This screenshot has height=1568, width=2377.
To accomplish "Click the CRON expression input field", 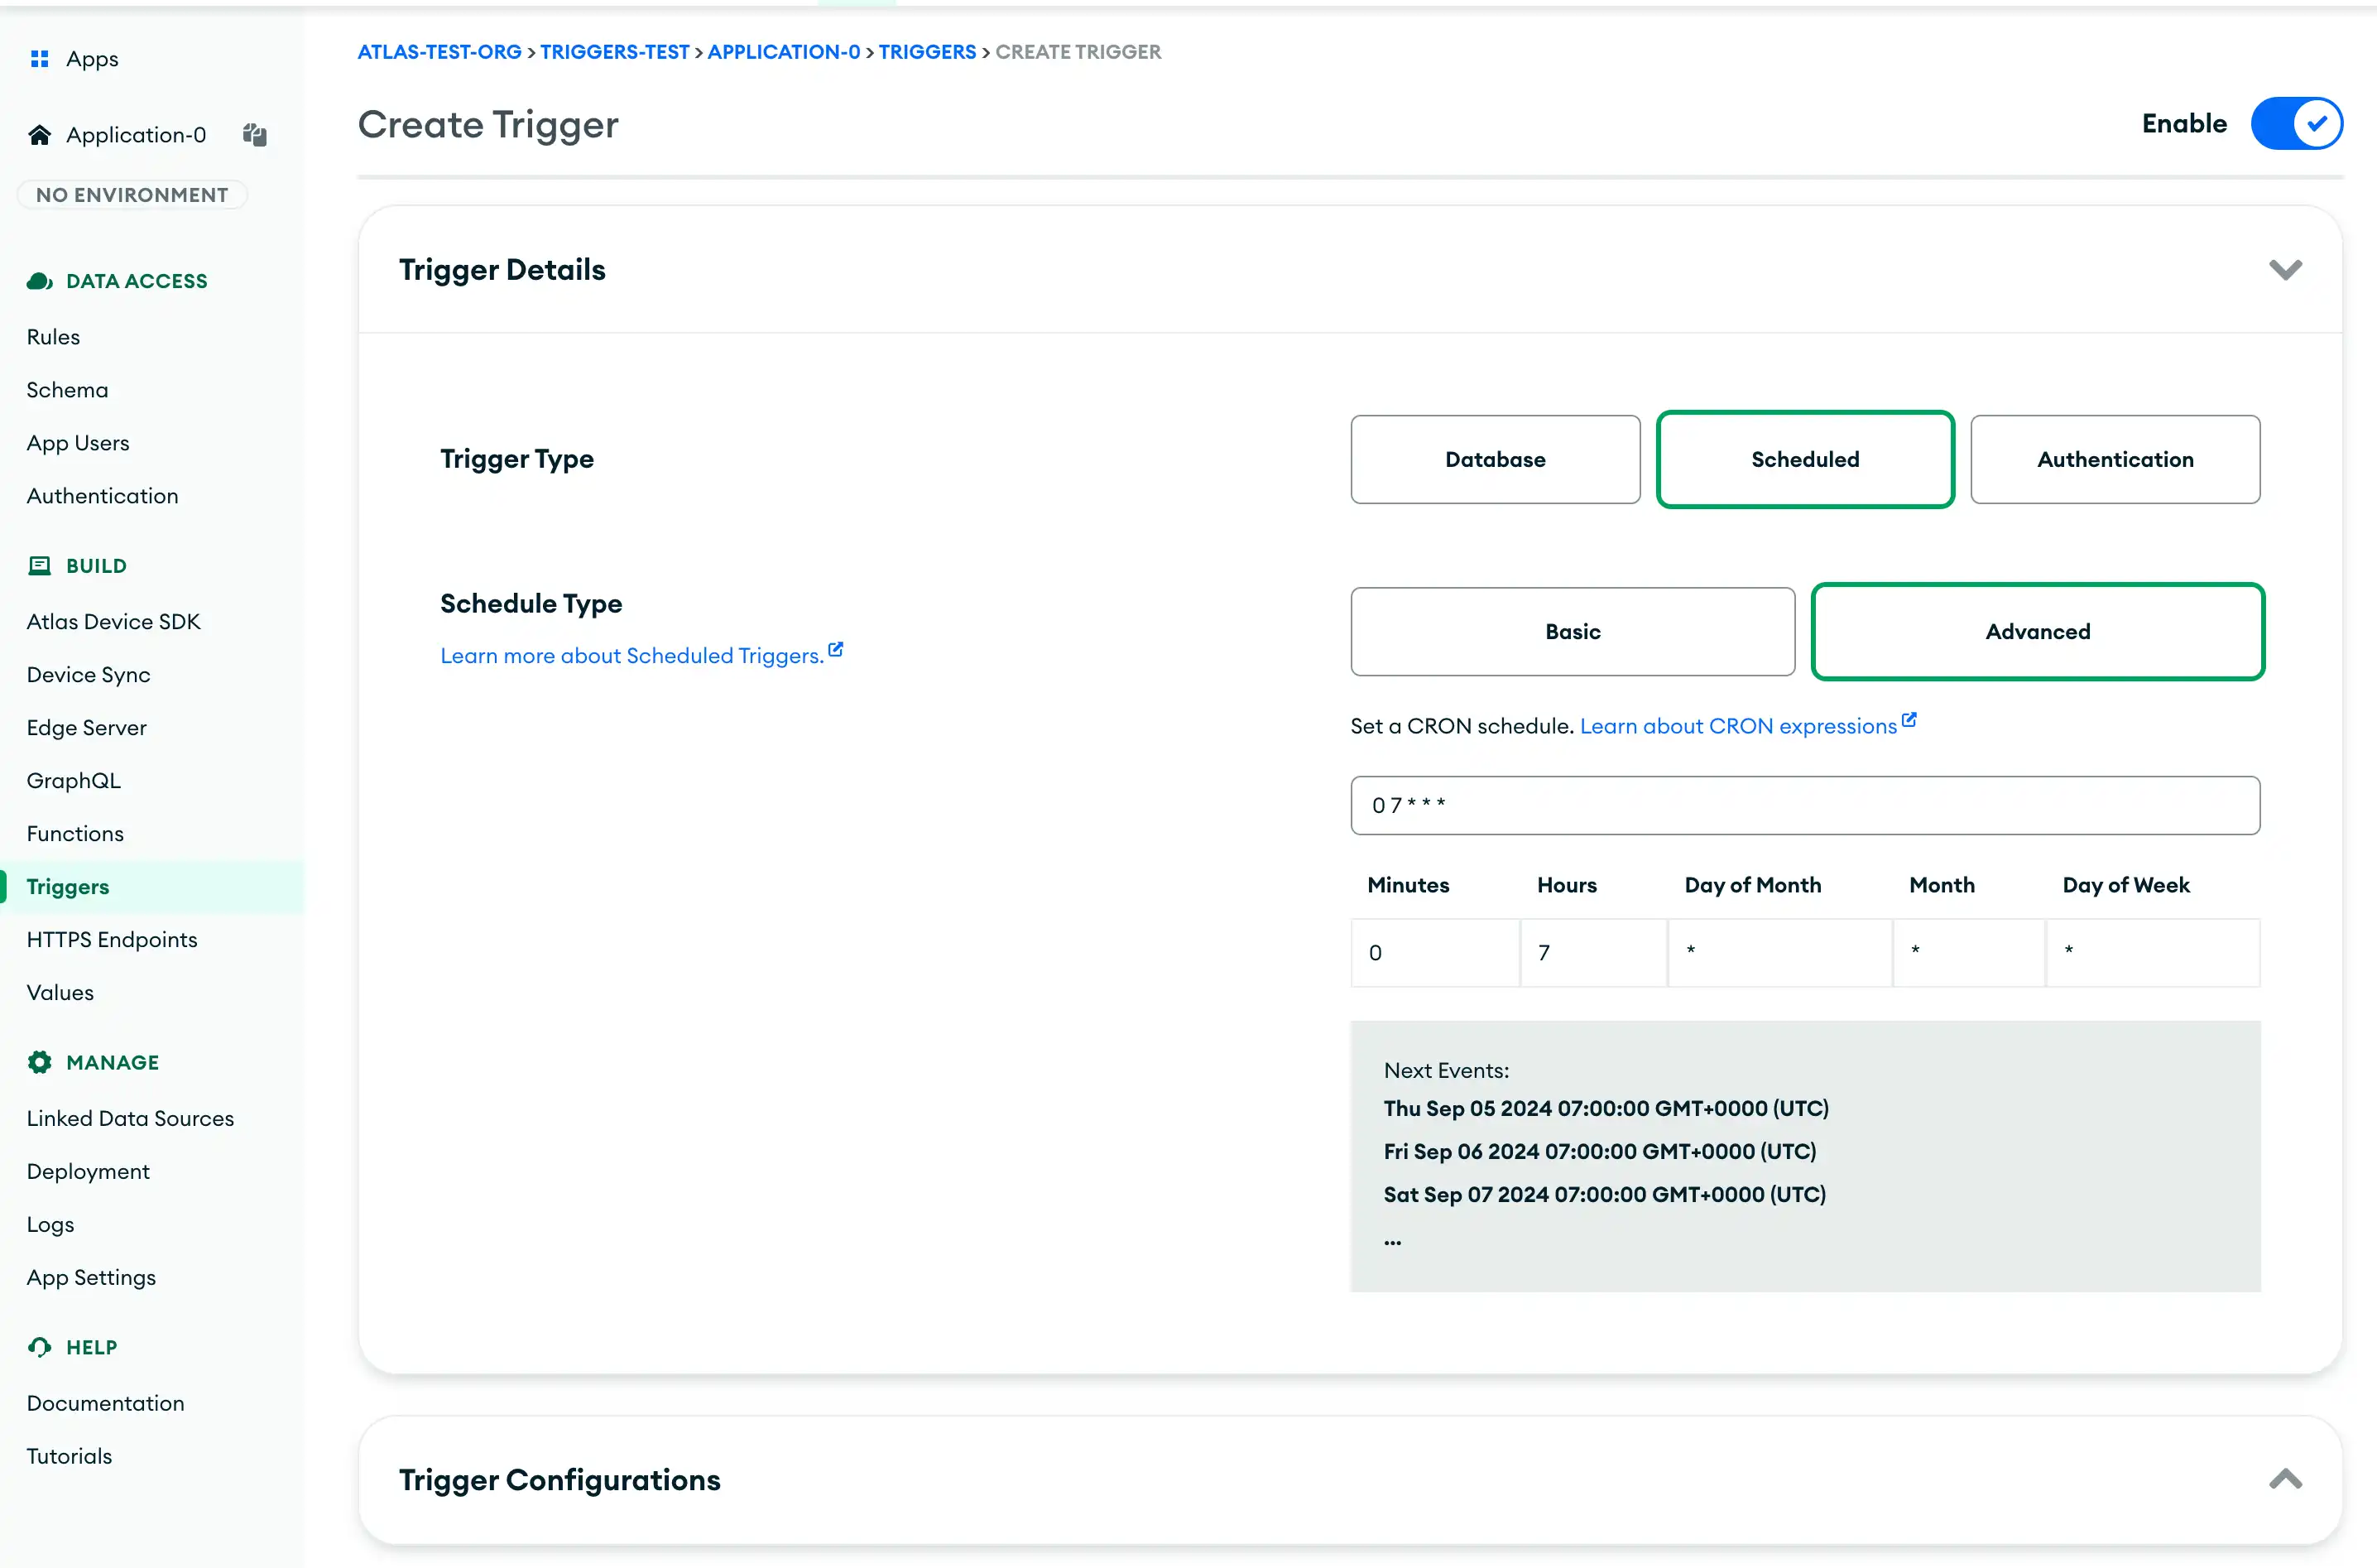I will pos(1804,805).
